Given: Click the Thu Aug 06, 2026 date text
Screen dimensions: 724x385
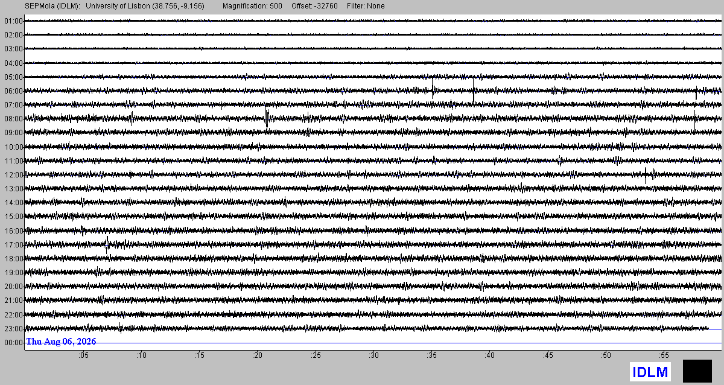Looking at the screenshot, I should tap(61, 342).
